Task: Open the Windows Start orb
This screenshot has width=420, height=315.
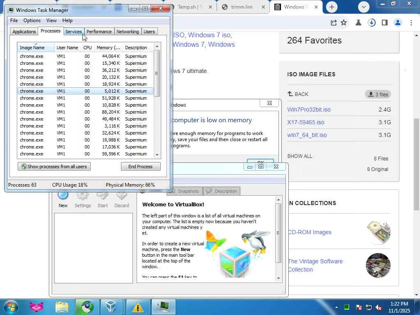Action: point(11,307)
